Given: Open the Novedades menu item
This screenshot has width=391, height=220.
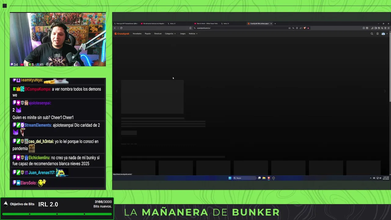Looking at the screenshot, I should coord(137,34).
